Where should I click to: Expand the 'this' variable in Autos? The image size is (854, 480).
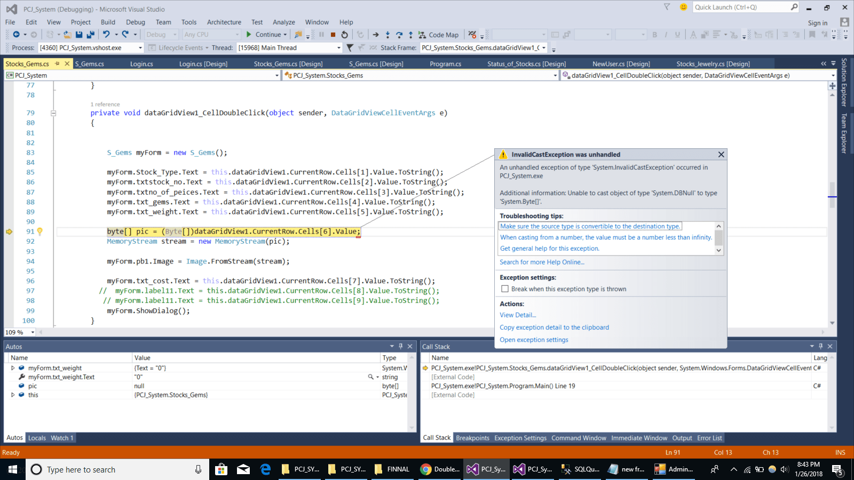[13, 395]
